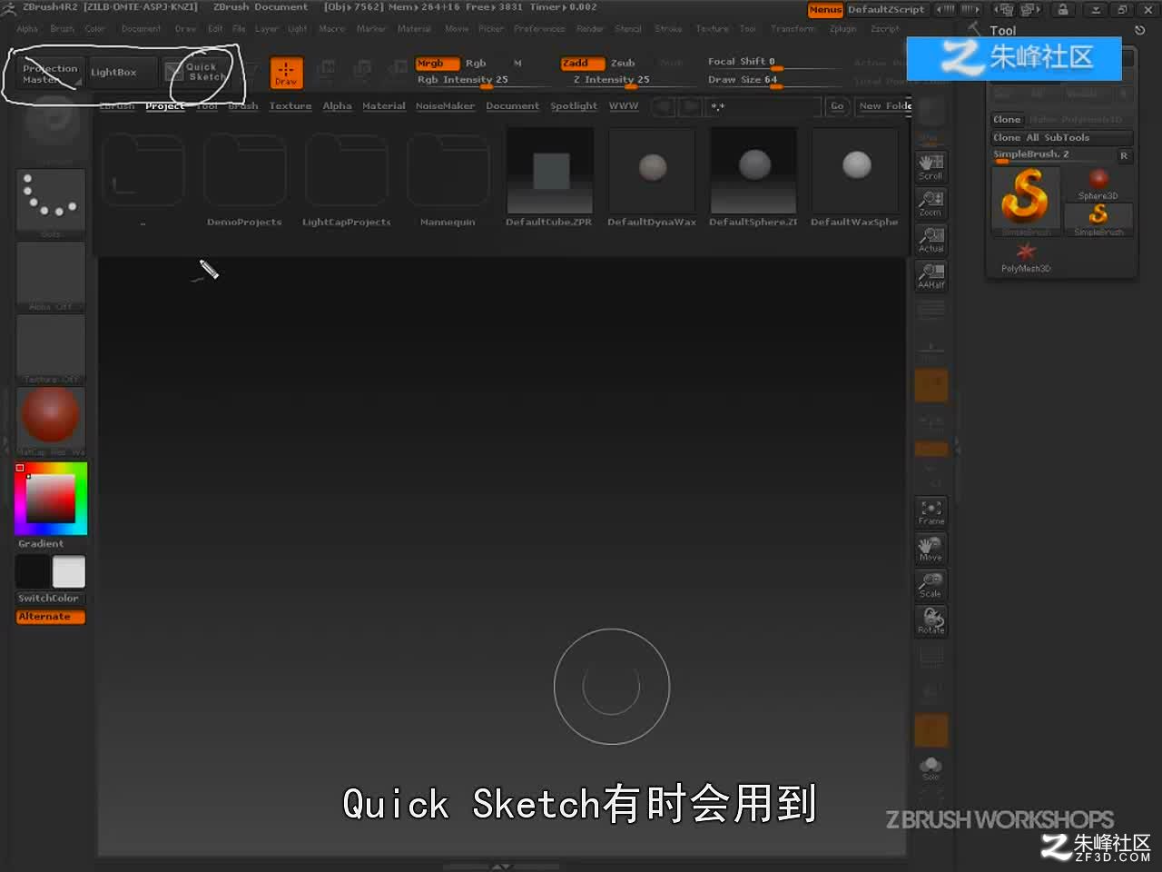
Task: Click the New Folder button
Action: 885,106
